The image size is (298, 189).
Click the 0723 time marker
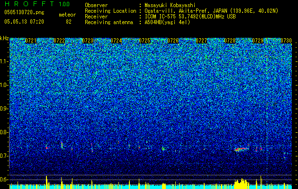(88, 41)
